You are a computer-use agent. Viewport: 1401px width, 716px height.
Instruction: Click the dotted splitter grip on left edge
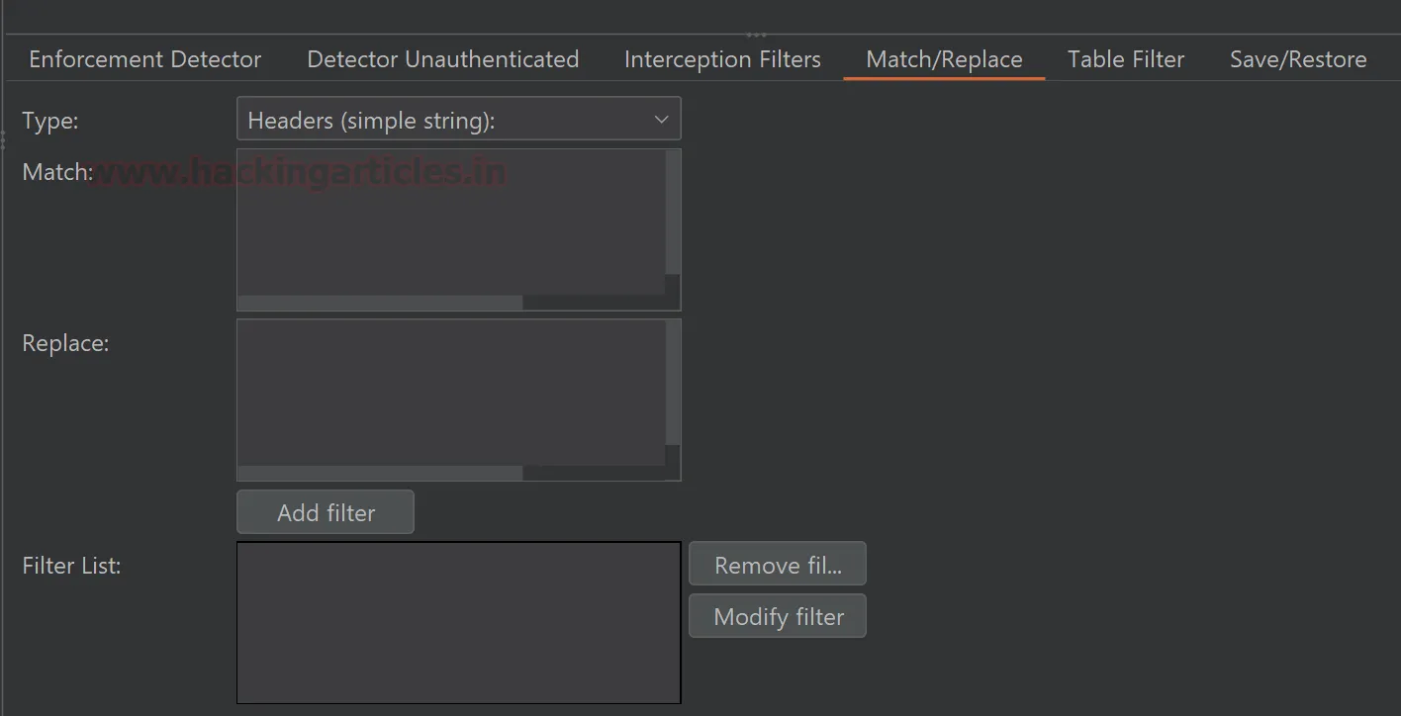click(x=3, y=141)
